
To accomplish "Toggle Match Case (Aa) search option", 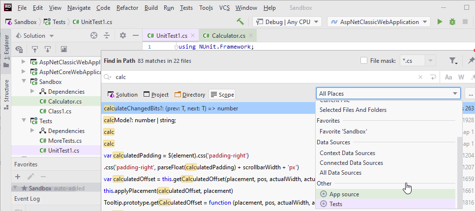I will [448, 77].
